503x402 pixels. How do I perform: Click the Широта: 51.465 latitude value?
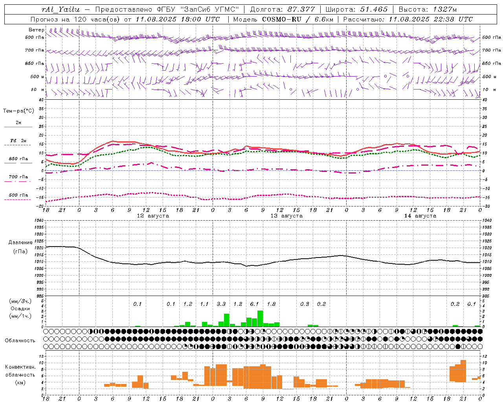(x=356, y=9)
